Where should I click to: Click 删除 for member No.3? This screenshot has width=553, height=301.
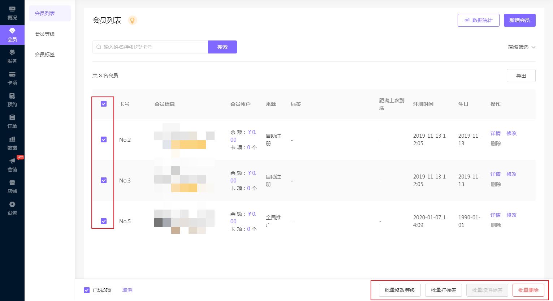pyautogui.click(x=496, y=184)
